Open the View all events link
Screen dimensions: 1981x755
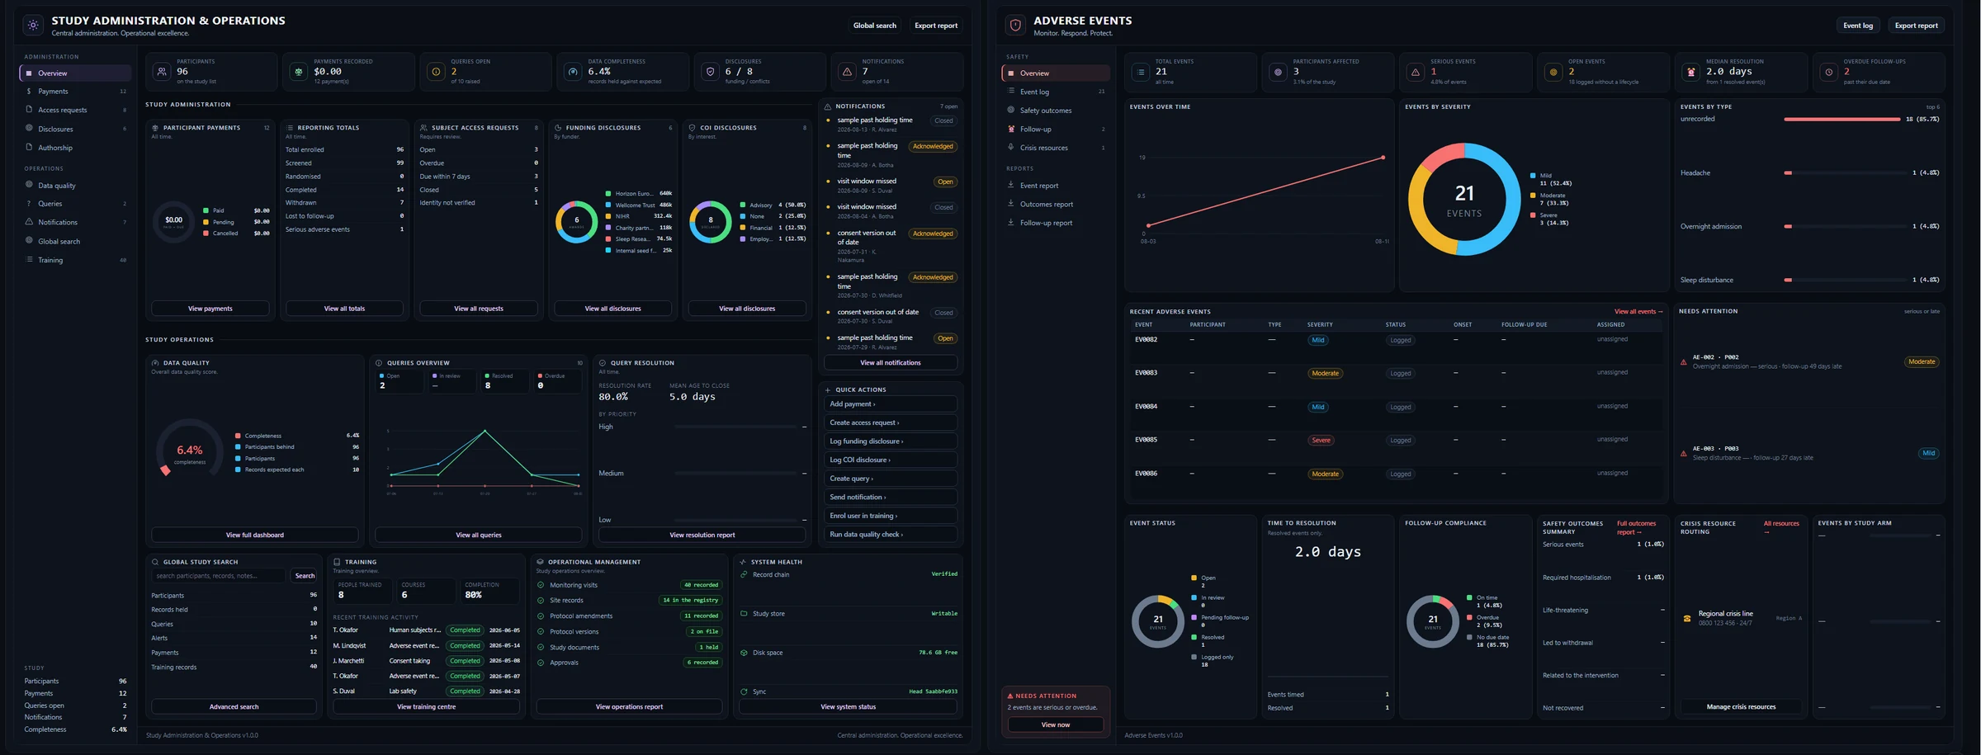pos(1638,311)
